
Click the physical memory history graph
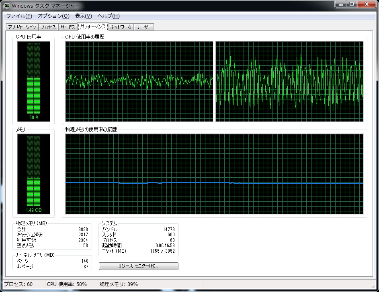click(x=214, y=174)
